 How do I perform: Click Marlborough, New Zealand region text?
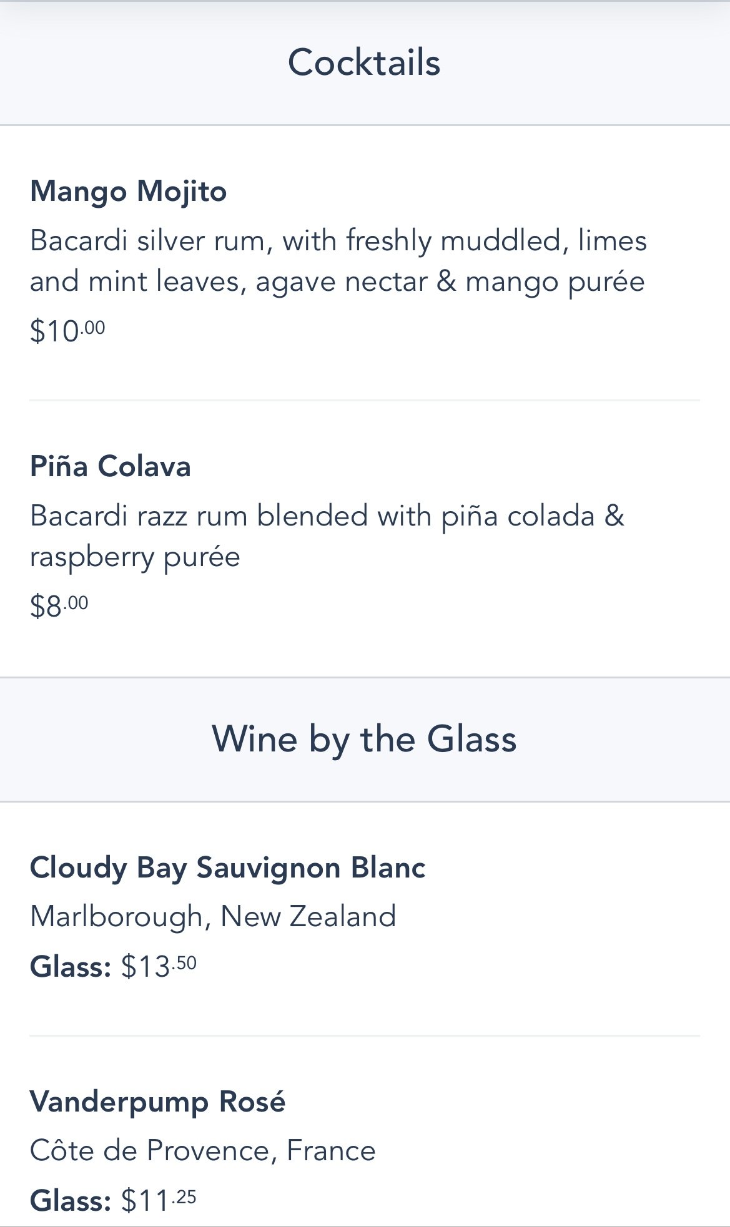click(x=213, y=917)
